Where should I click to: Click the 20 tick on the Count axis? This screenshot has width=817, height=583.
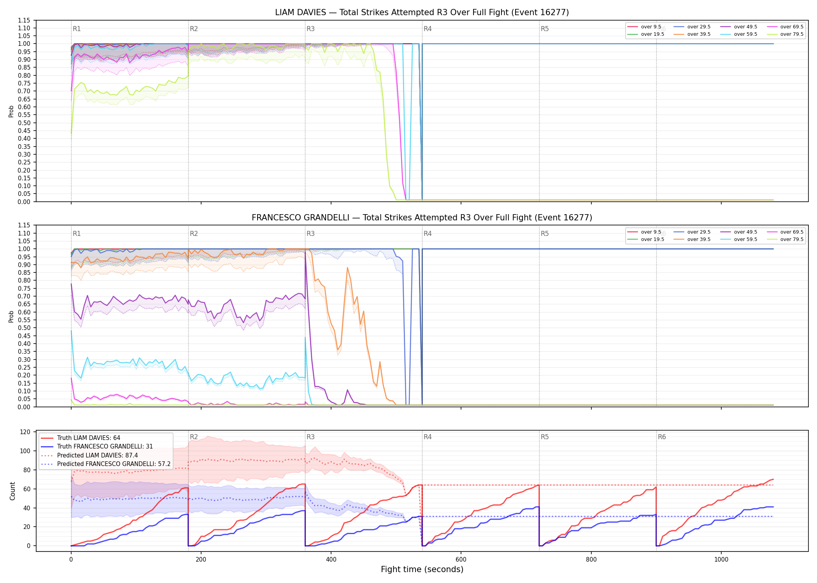pos(27,527)
